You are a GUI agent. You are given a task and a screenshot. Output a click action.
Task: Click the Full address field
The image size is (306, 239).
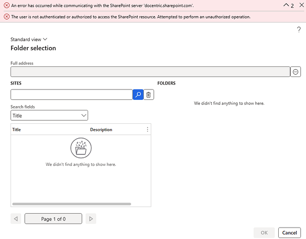point(150,72)
